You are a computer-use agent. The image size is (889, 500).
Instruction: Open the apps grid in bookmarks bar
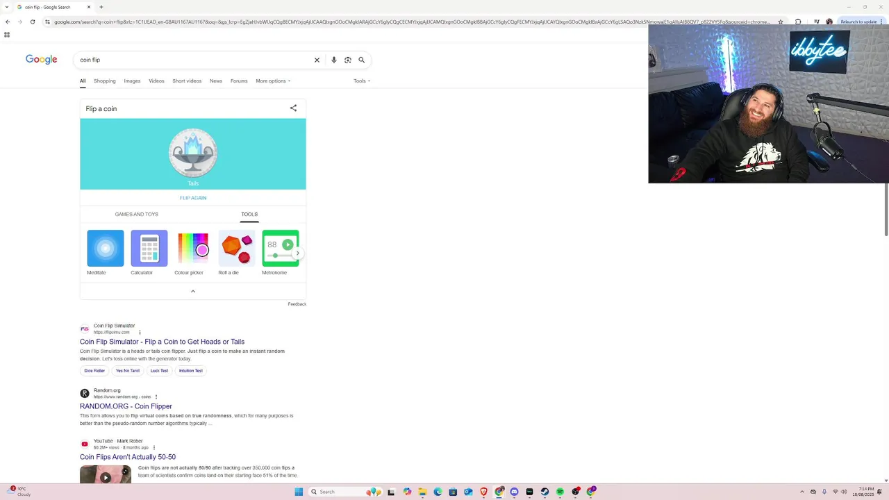click(x=7, y=35)
